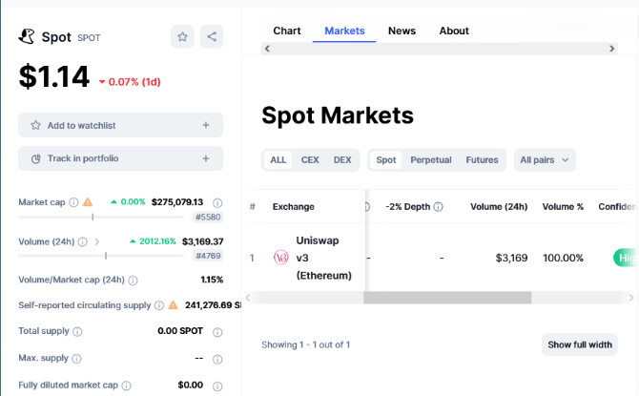Click the Max. supply info icon
This screenshot has height=396, width=639.
point(76,359)
